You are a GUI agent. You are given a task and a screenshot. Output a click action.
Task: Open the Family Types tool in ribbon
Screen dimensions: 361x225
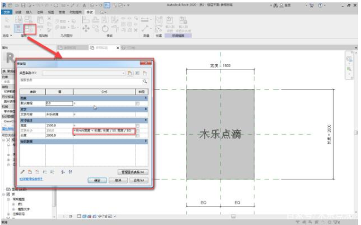click(x=30, y=29)
